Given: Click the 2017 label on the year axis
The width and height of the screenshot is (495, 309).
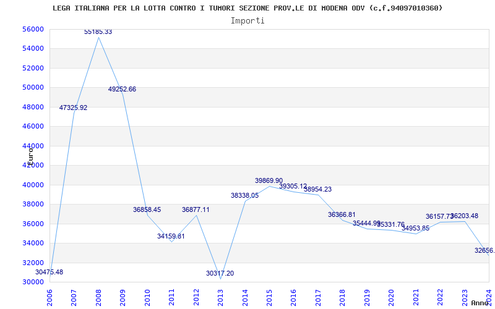Looking at the screenshot, I should [318, 298].
